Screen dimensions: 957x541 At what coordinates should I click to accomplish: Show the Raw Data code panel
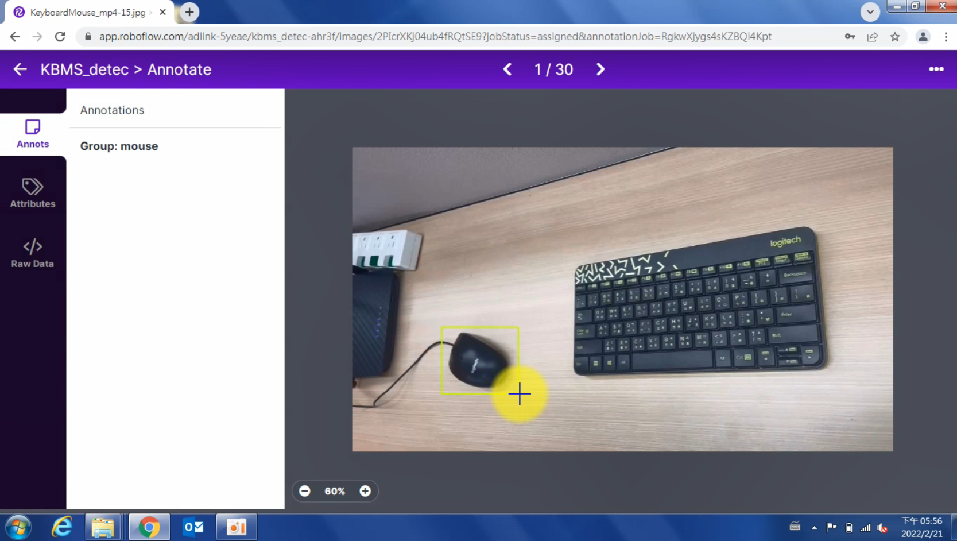pos(33,253)
